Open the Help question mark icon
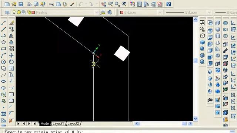Screen dimensions: 237x133 [169, 4]
